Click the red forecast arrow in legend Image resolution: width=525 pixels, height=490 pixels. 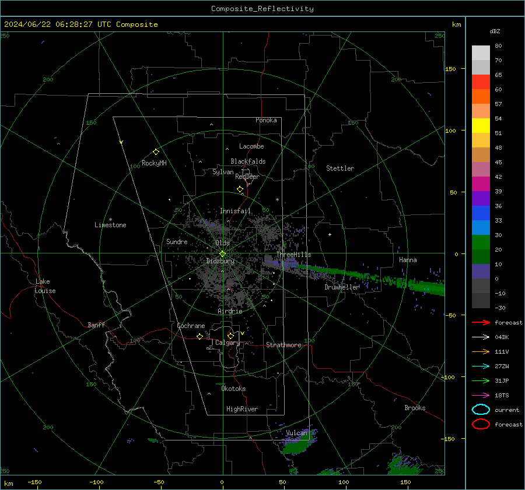click(481, 322)
